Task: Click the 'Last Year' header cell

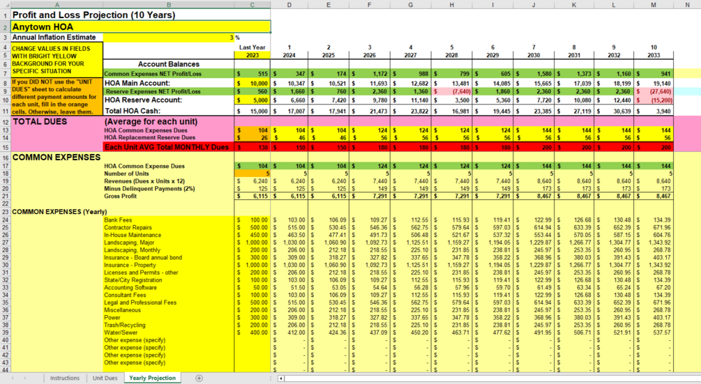Action: [252, 47]
